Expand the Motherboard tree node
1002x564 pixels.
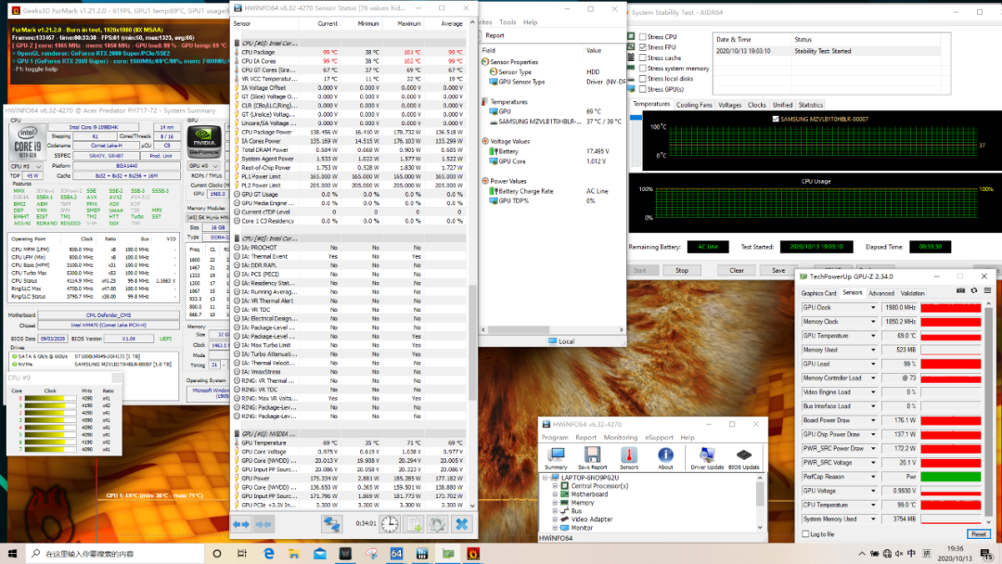(x=553, y=494)
